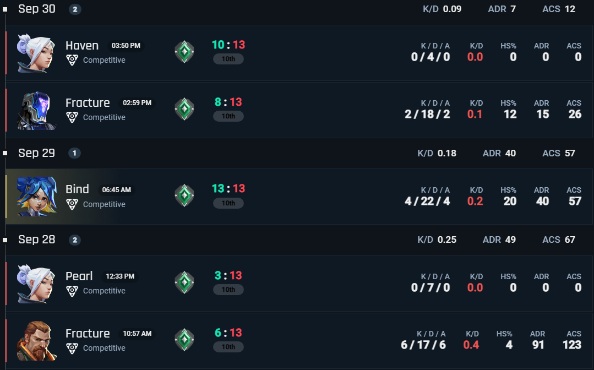Viewport: 594px width, 370px height.
Task: Click Neon agent portrait on Bind match
Action: point(36,197)
